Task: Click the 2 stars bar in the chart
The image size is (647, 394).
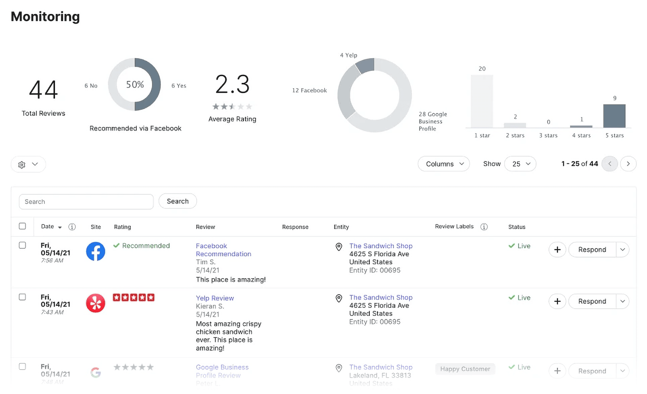Action: [x=515, y=125]
